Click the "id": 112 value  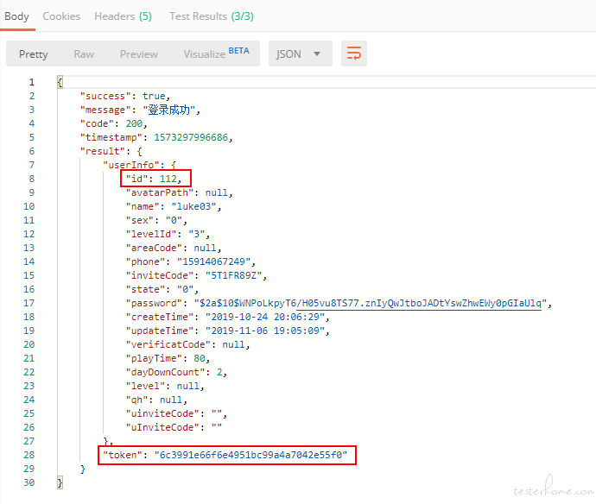(x=168, y=179)
